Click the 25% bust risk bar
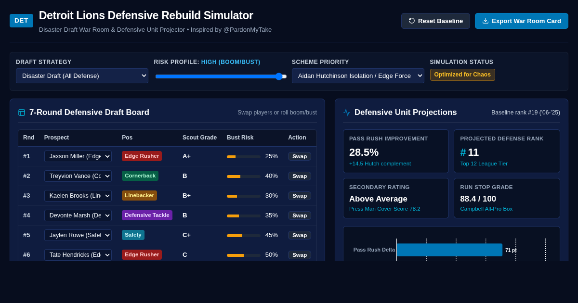Viewport: 578px width, 303px height. tap(244, 157)
